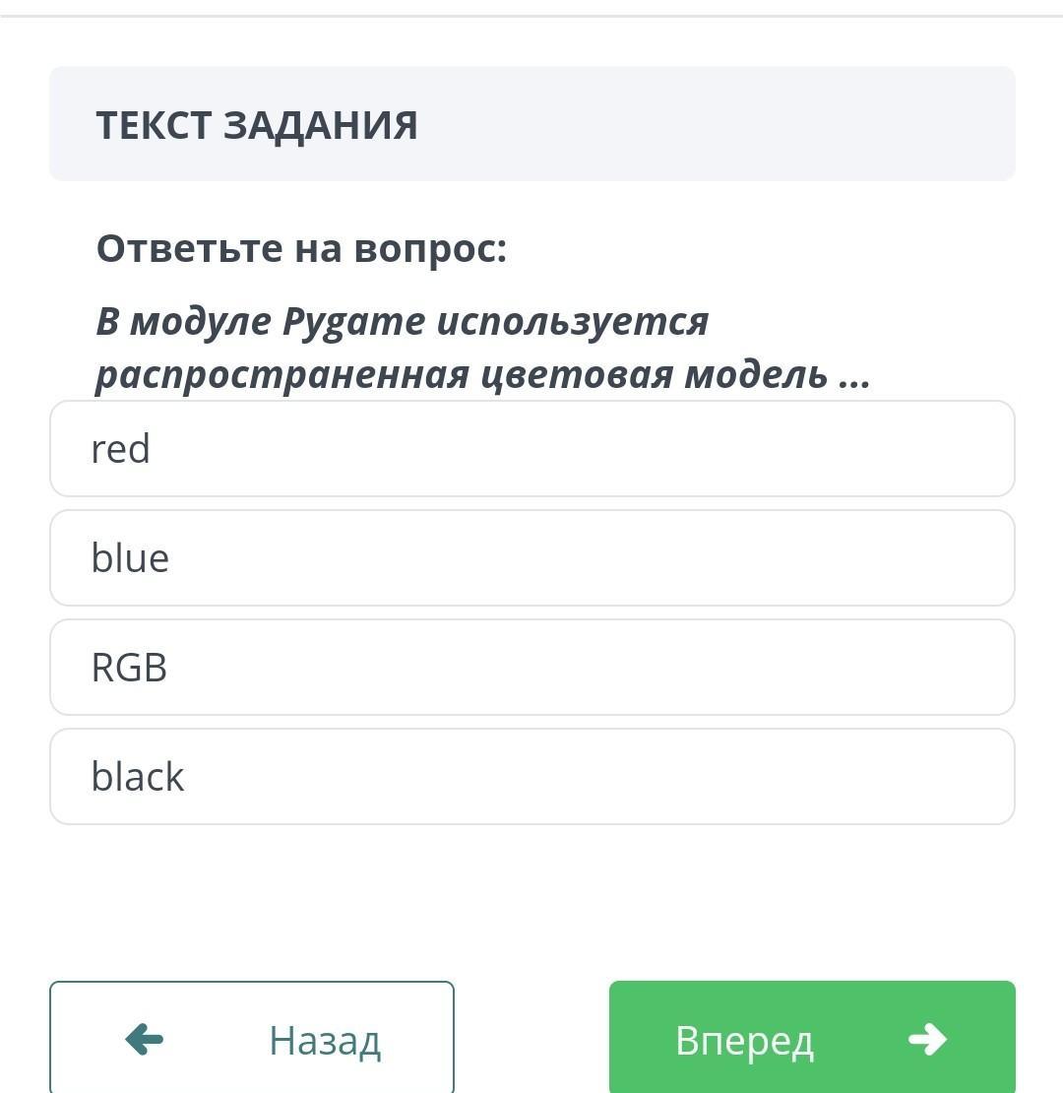Pick 'RGB' as the answer

129,668
